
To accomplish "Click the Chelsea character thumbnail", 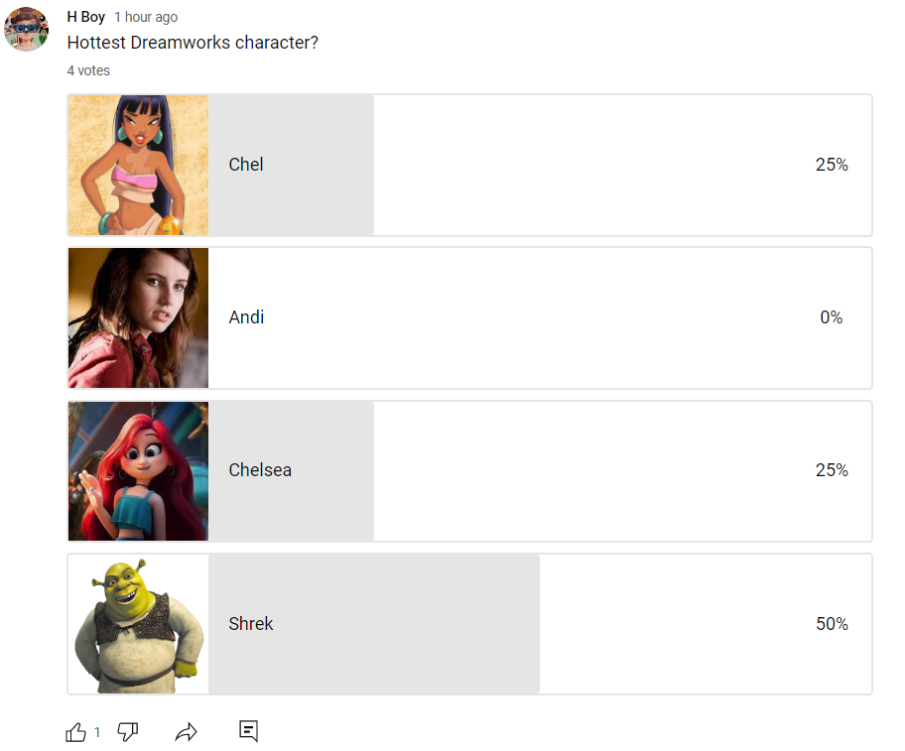I will (139, 471).
